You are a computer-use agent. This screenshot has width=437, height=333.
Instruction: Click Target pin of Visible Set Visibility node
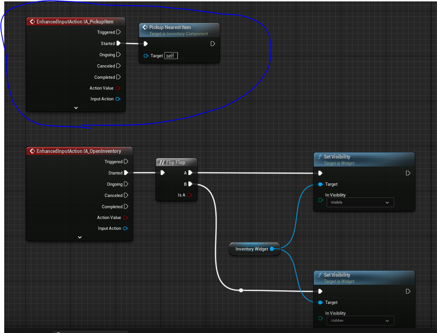321,184
